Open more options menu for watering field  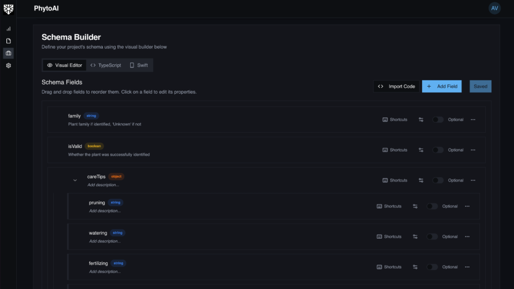pos(467,236)
